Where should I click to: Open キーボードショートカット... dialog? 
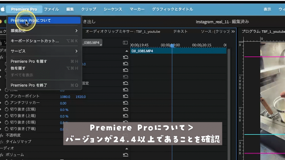coord(44,41)
